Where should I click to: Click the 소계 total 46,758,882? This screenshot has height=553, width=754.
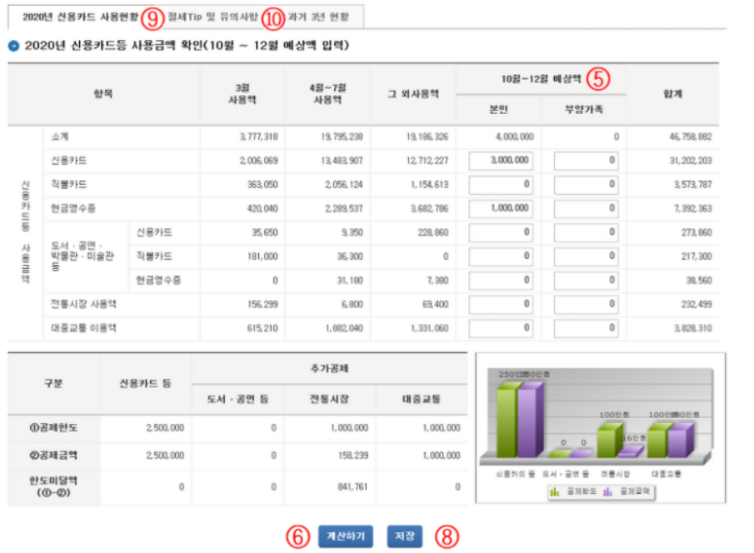point(691,137)
